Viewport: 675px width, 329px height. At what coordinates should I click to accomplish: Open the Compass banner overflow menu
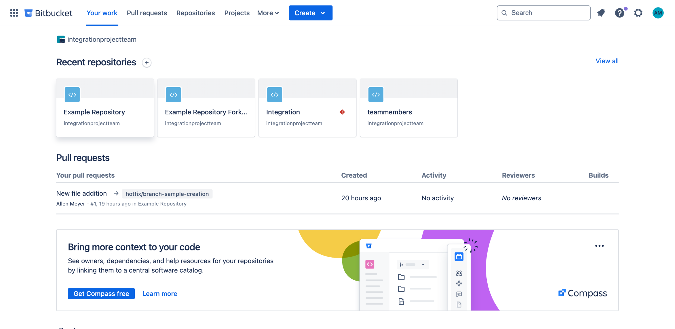pos(600,246)
